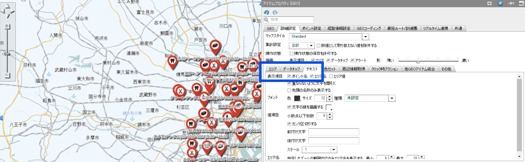Open the font 種類 未設定 dropdown

coord(392,98)
